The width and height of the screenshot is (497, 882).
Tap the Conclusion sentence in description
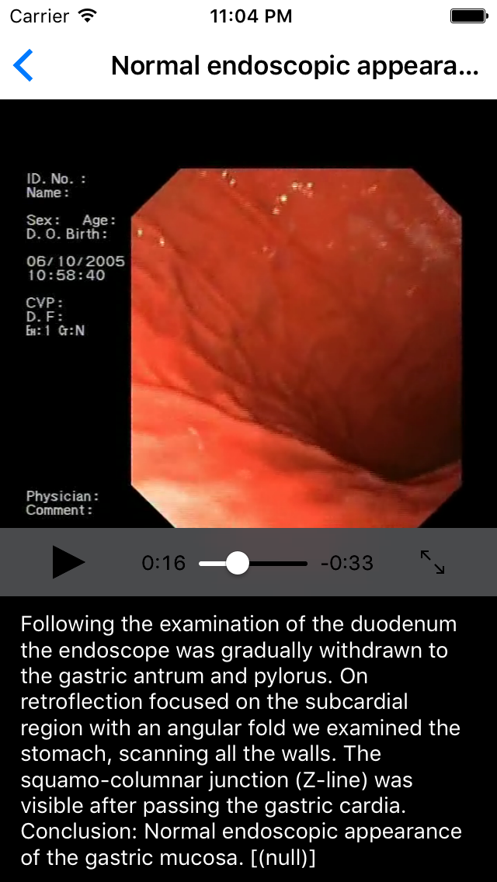pos(241,844)
